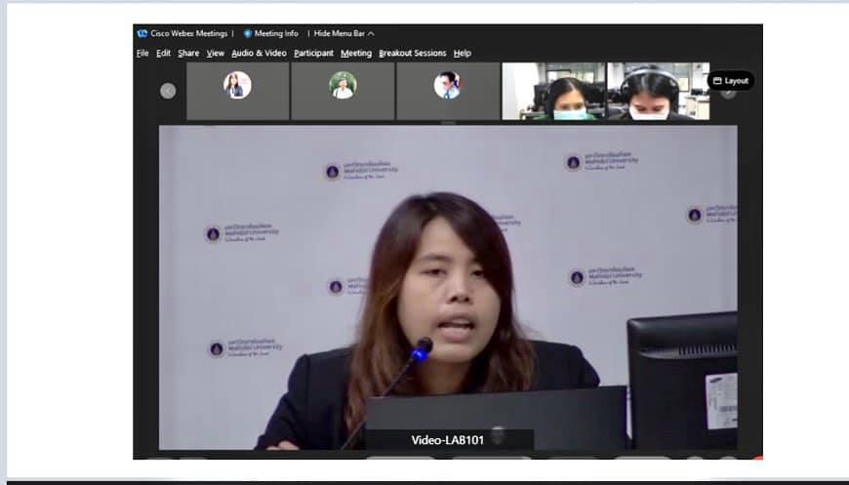
Task: Click the Meeting Info button
Action: tap(270, 33)
